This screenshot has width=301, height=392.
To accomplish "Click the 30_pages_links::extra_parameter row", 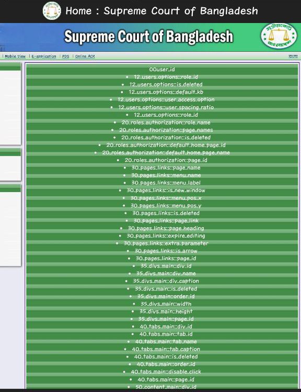I will [166, 243].
